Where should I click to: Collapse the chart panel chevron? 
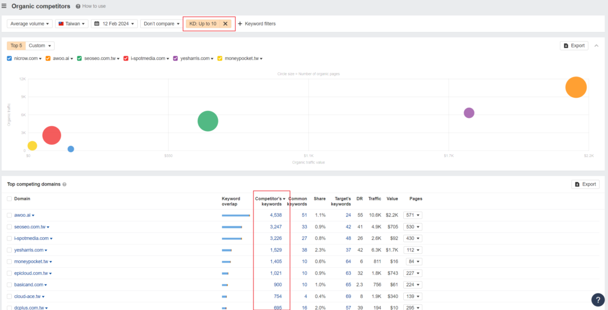[596, 46]
